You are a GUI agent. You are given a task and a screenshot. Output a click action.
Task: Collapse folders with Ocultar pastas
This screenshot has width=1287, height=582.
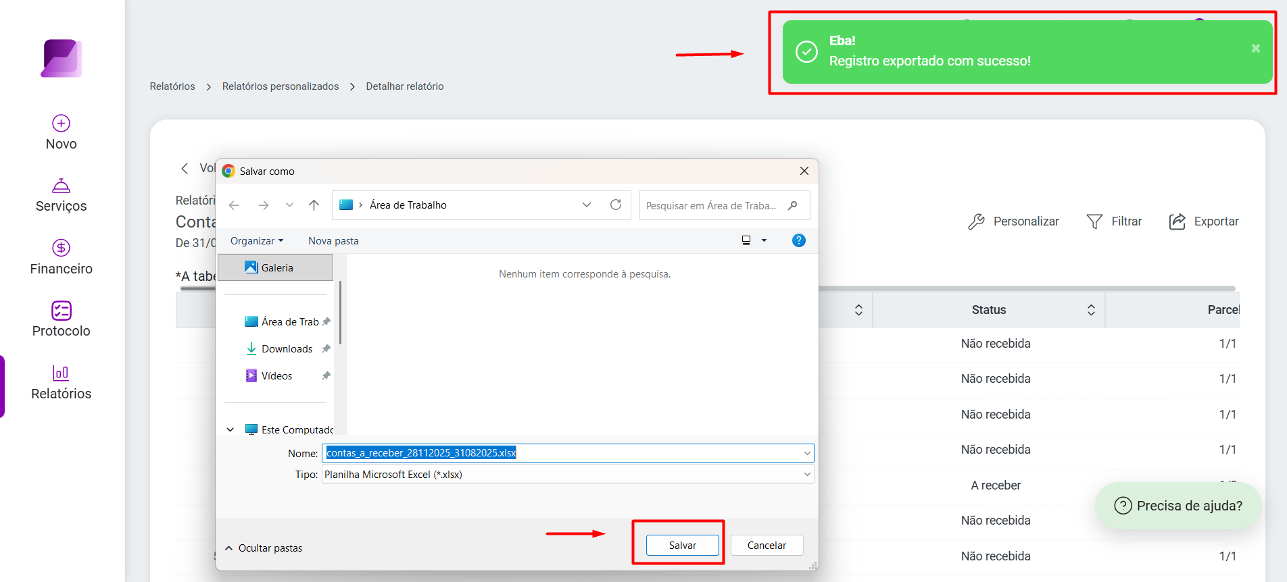tap(264, 548)
